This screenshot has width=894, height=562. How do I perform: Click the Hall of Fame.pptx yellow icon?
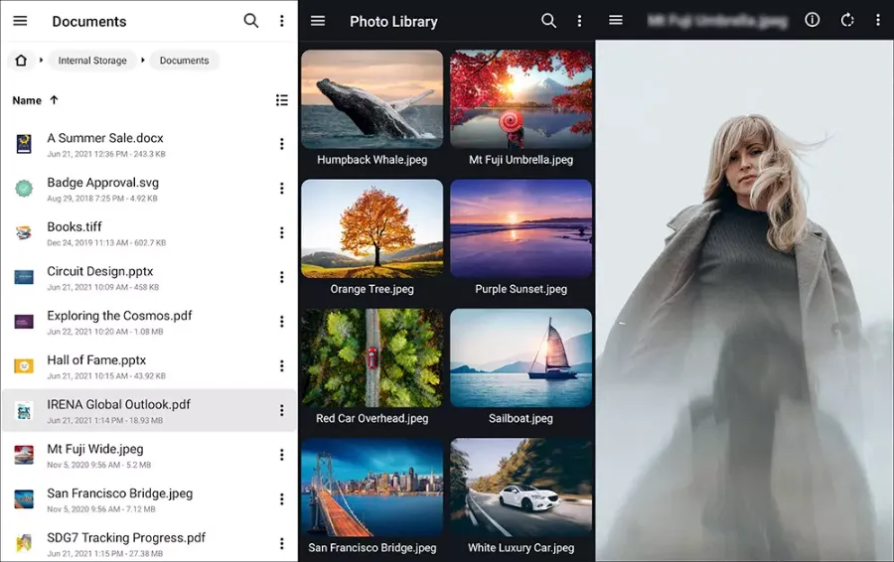(24, 366)
